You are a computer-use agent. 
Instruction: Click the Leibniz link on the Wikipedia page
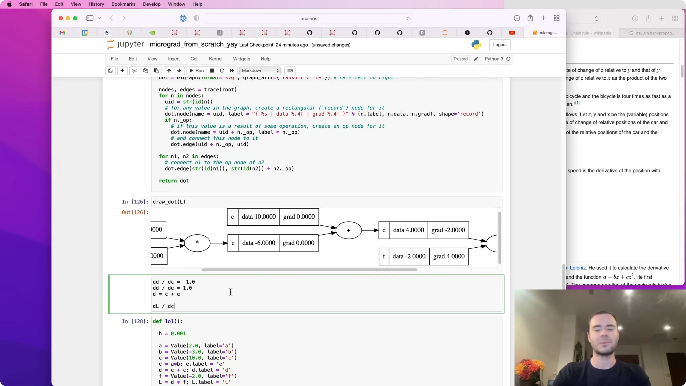click(577, 268)
